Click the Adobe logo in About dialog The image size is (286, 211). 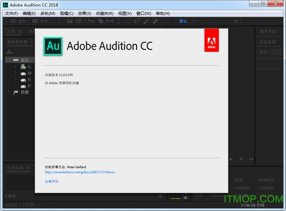(212, 40)
